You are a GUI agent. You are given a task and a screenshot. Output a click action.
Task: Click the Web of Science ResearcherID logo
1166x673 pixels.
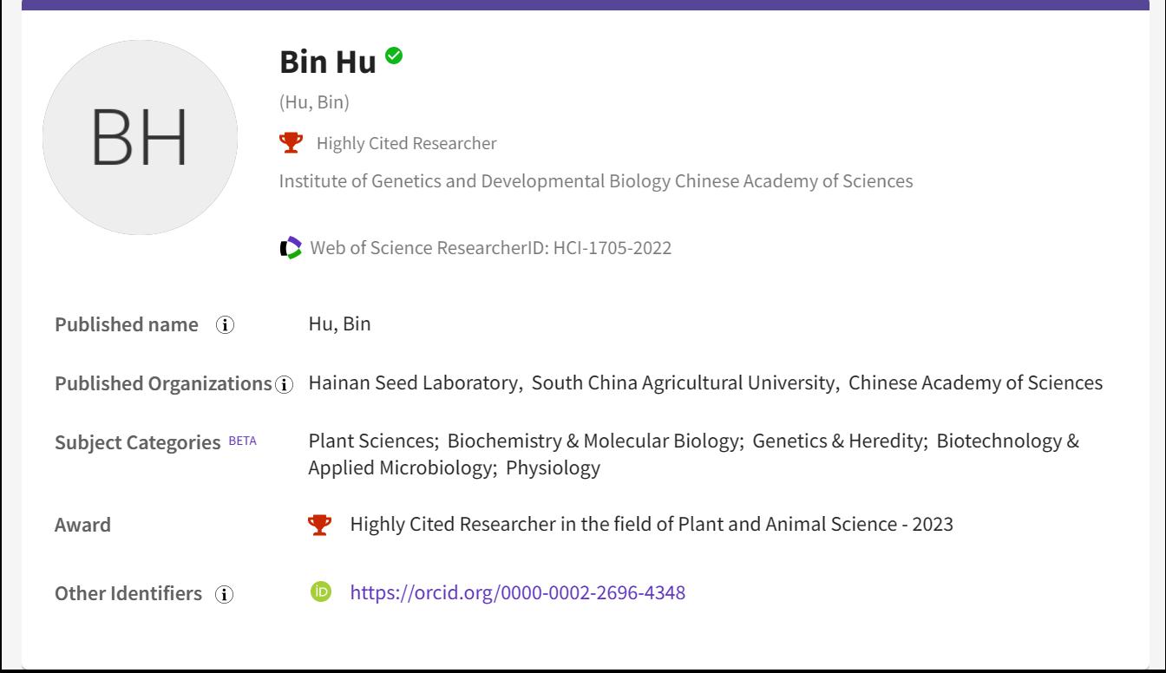click(x=291, y=248)
